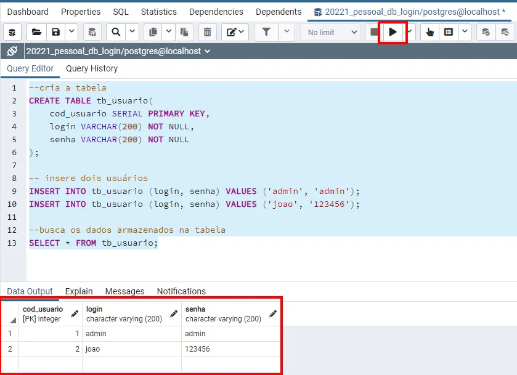Select the Data Output tab
517x375 pixels.
30,291
